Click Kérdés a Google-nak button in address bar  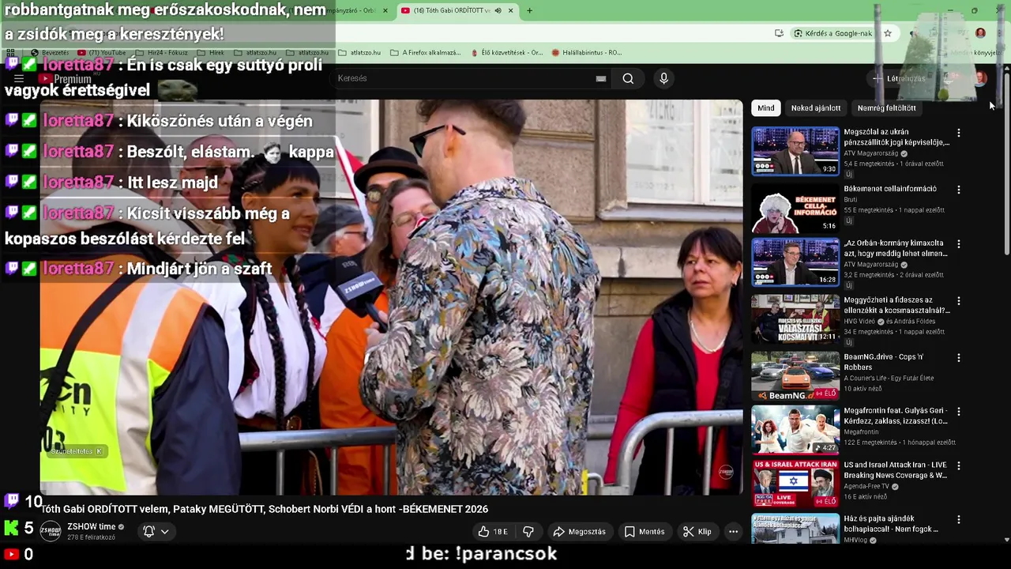click(x=833, y=33)
